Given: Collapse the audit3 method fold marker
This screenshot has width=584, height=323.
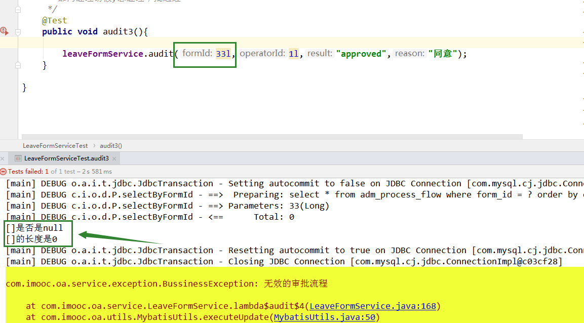Looking at the screenshot, I should [x=18, y=32].
